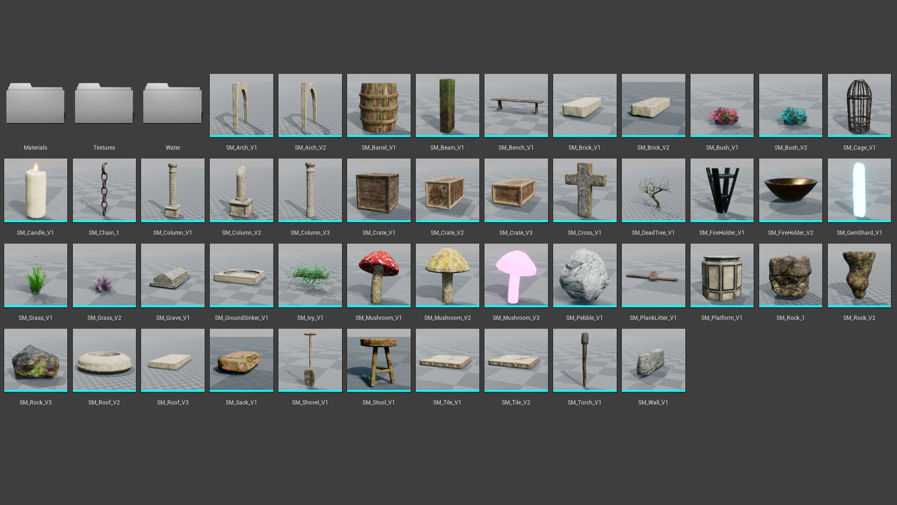Select the SM_Cage_V1 asset

pyautogui.click(x=859, y=105)
